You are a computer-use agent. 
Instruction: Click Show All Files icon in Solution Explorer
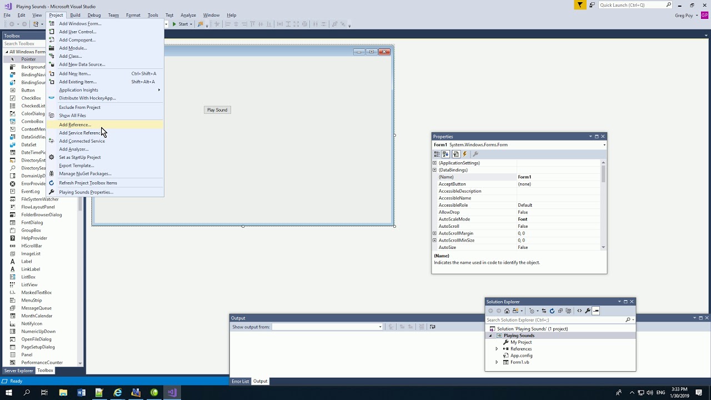point(568,311)
